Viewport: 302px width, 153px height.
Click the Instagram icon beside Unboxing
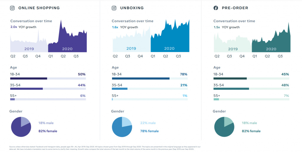coord(114,8)
